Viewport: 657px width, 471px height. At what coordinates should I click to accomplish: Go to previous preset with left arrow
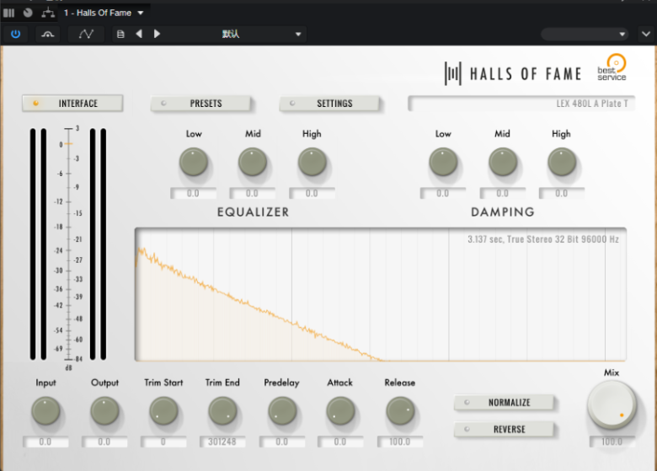pos(139,34)
